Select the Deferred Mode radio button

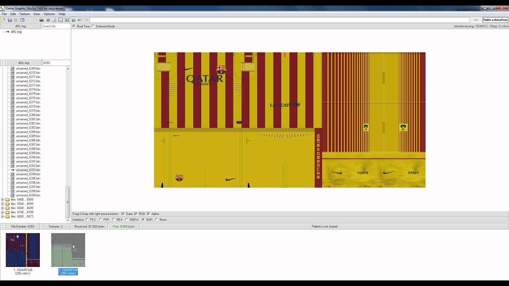point(93,26)
